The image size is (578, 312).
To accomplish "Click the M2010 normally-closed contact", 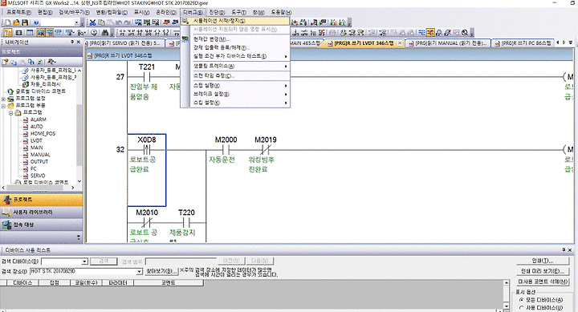I will point(147,222).
